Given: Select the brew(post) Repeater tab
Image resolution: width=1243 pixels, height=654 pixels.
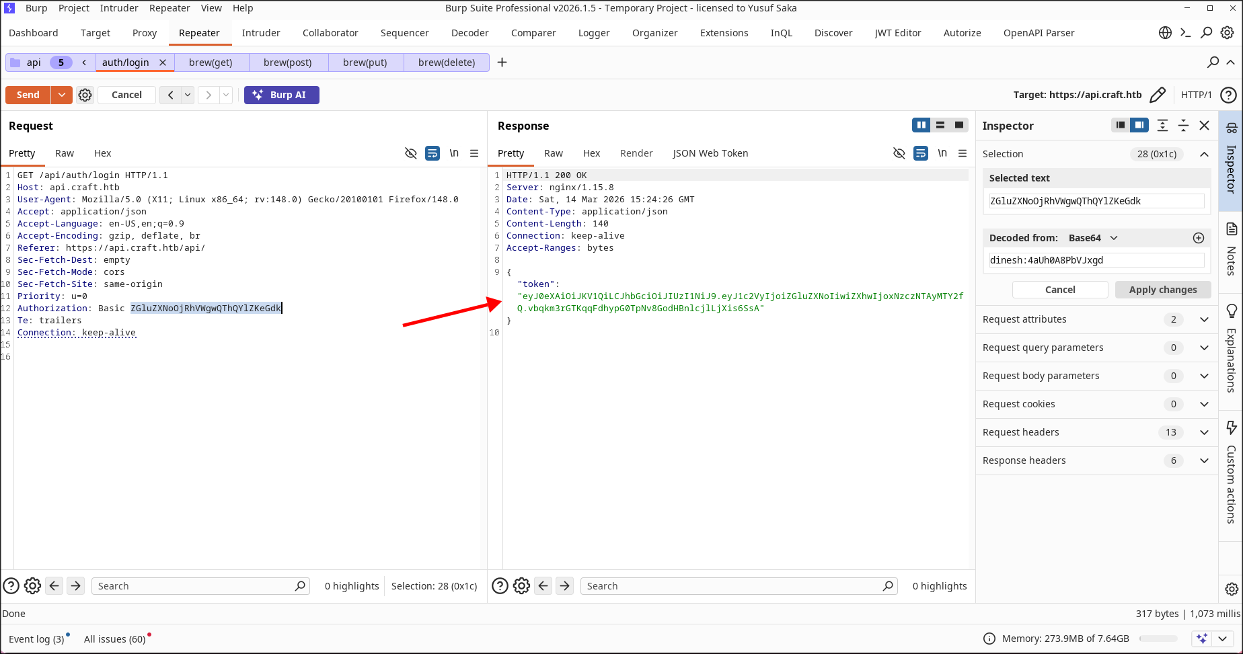Looking at the screenshot, I should (x=288, y=63).
